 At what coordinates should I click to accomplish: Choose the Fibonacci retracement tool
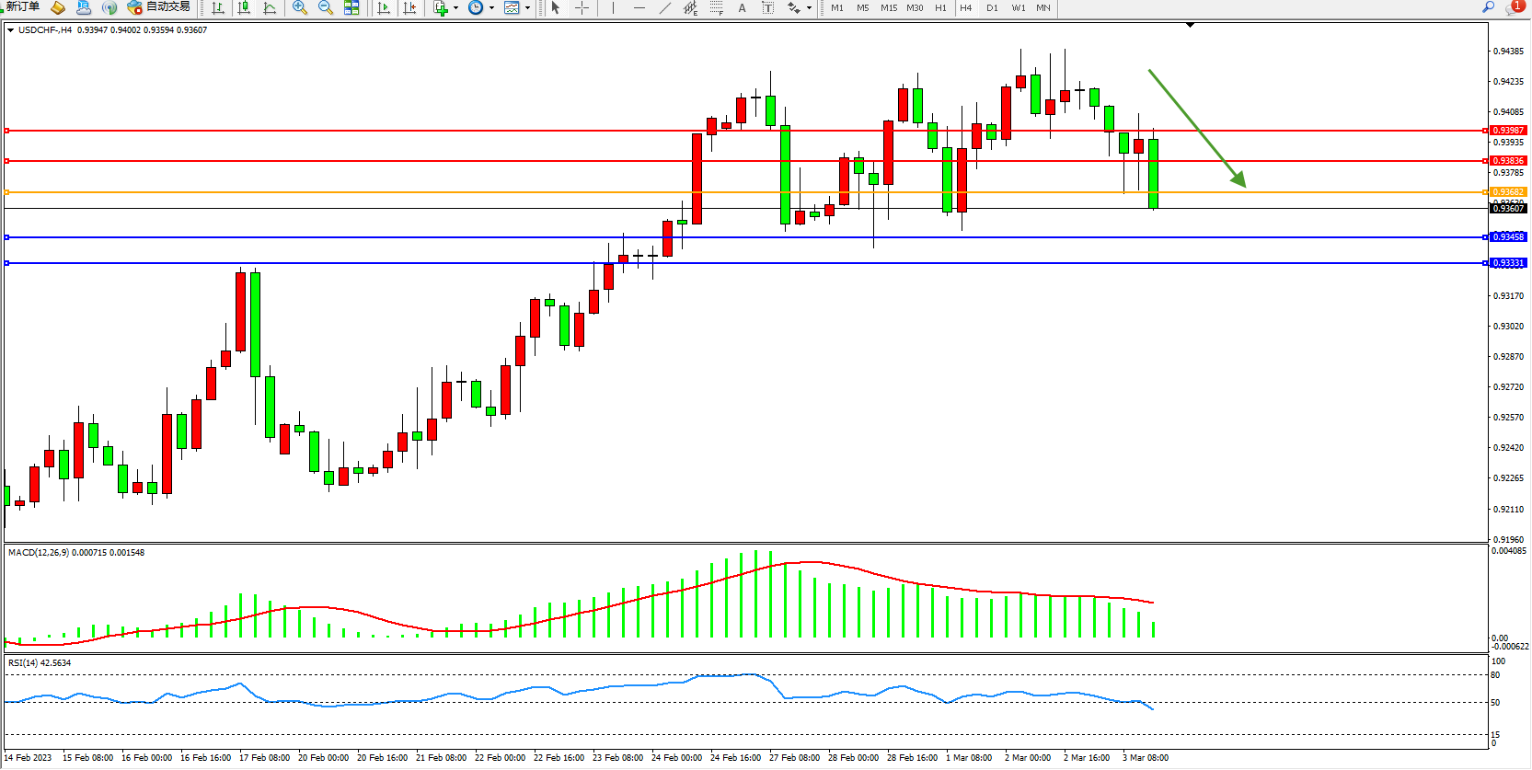(716, 7)
